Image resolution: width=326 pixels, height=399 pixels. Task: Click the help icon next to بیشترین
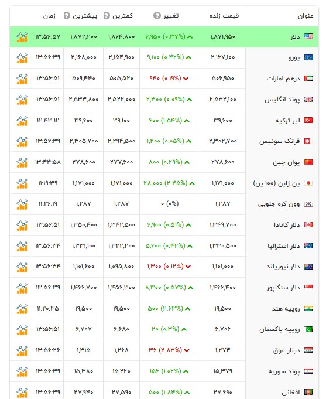67,16
